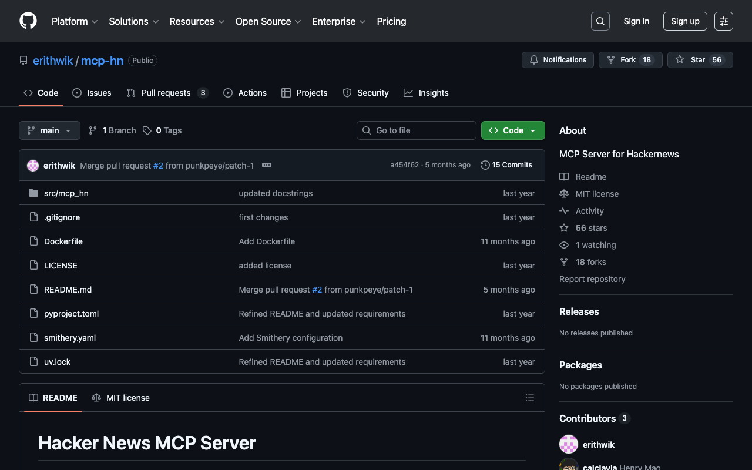Screen dimensions: 752x470
Task: Click the Sign up button
Action: pos(684,21)
